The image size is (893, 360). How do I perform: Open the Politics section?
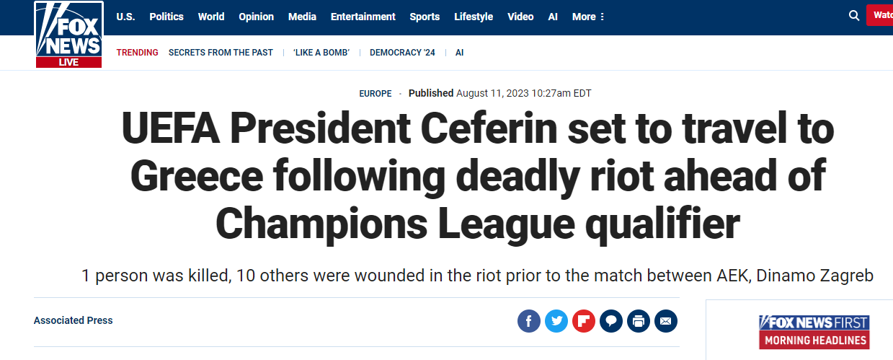point(166,17)
